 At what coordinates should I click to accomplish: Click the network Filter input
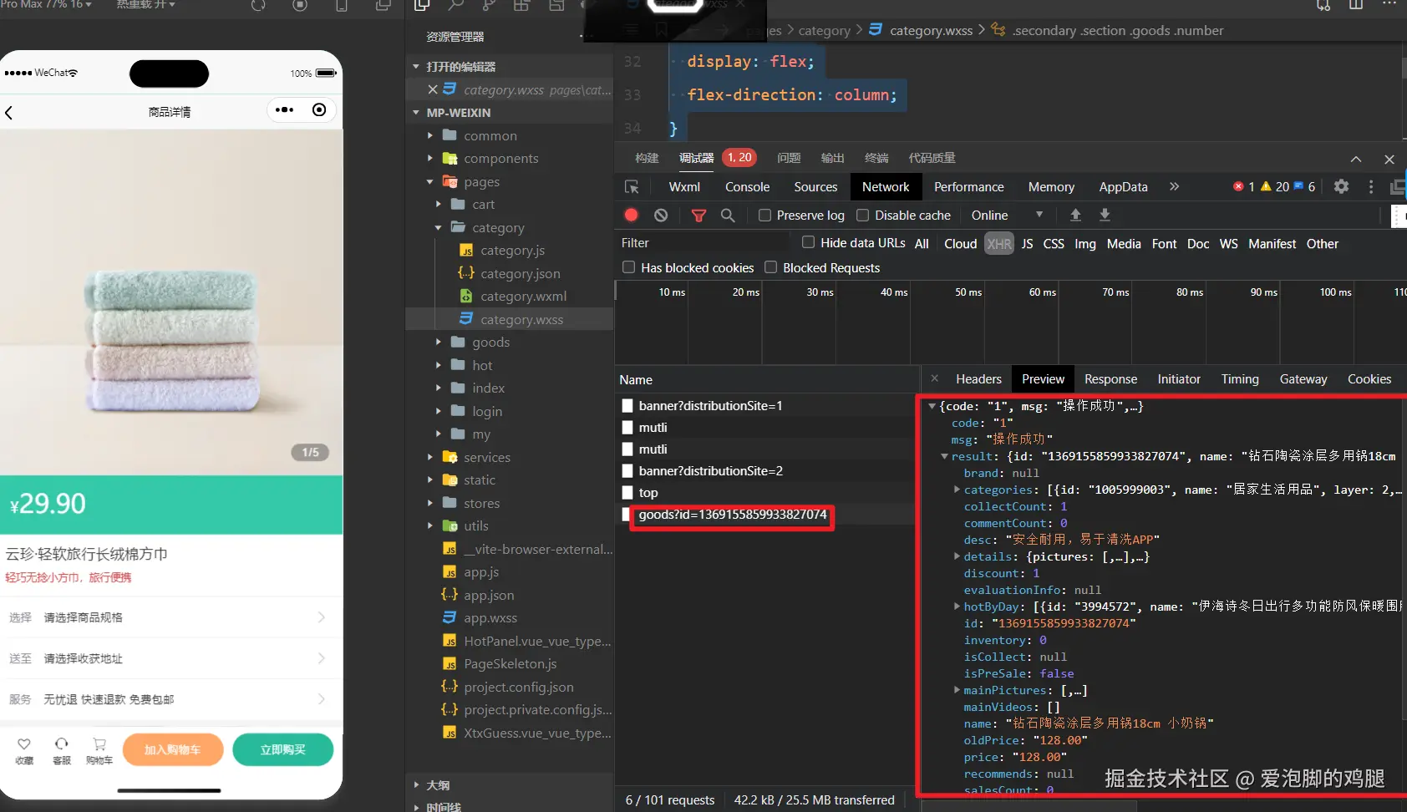click(x=703, y=243)
